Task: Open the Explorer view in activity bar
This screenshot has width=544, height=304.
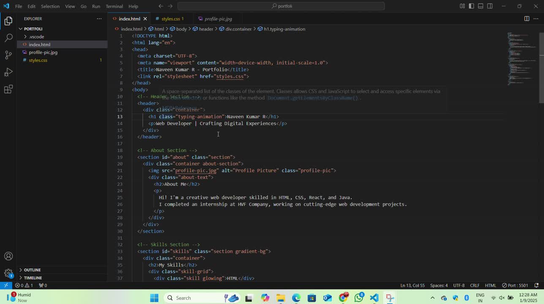Action: pyautogui.click(x=8, y=21)
